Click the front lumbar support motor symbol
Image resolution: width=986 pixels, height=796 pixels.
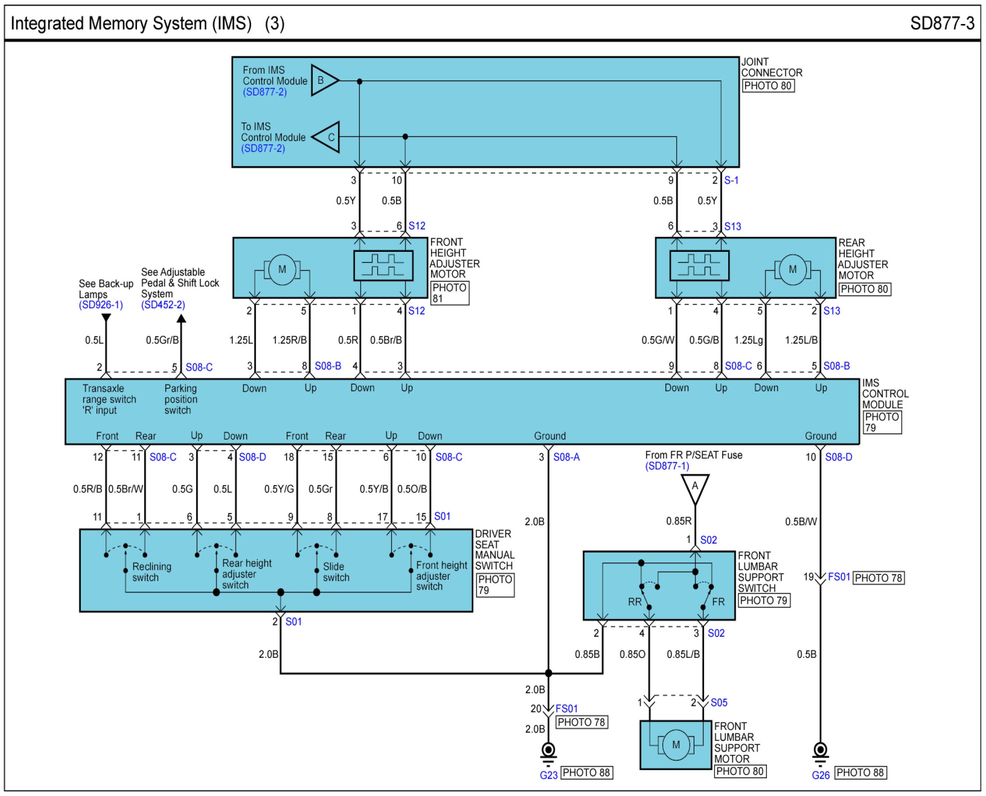[675, 745]
